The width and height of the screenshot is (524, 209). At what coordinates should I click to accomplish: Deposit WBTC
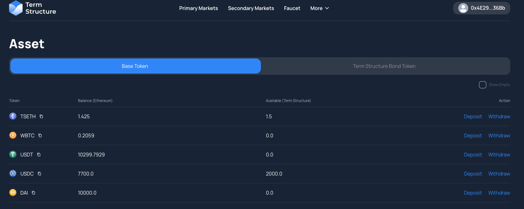coord(473,135)
